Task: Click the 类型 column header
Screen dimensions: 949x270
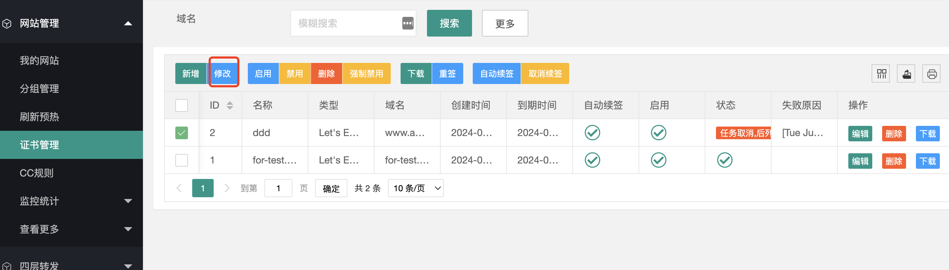Action: [329, 105]
